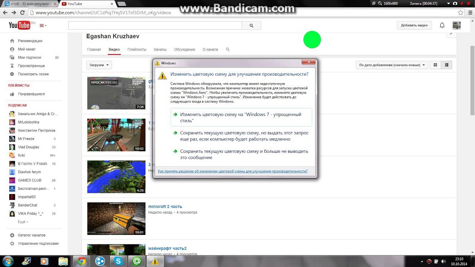Open the VIKA Friday ^_^ subscription
Screen dimensions: 475x267
(x=30, y=214)
